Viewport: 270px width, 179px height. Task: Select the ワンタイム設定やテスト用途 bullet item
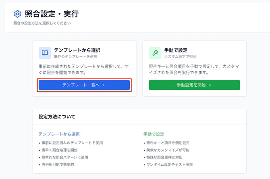coord(170,164)
